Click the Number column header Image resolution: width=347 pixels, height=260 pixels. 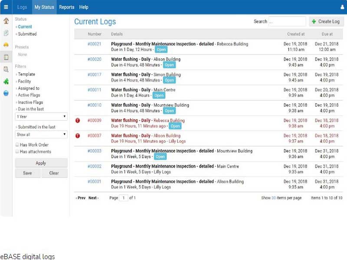[95, 34]
